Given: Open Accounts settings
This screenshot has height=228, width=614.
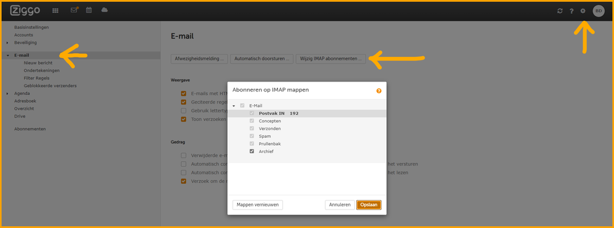Looking at the screenshot, I should coord(23,35).
